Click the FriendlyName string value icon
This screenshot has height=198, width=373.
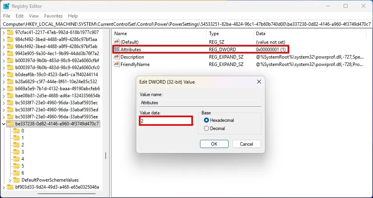[x=117, y=64]
